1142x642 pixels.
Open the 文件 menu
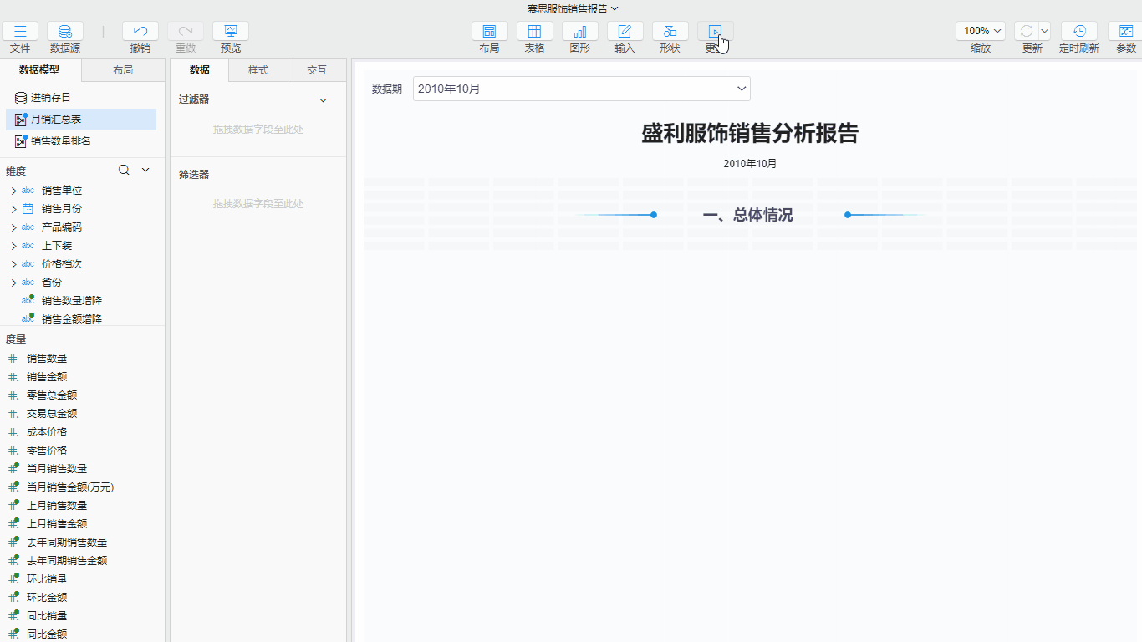[20, 32]
